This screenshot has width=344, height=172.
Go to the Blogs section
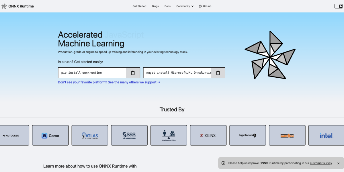(x=155, y=6)
